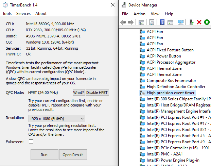Open the Tools menu in TimerBench
Screen dimensions: 211x166
[7, 14]
